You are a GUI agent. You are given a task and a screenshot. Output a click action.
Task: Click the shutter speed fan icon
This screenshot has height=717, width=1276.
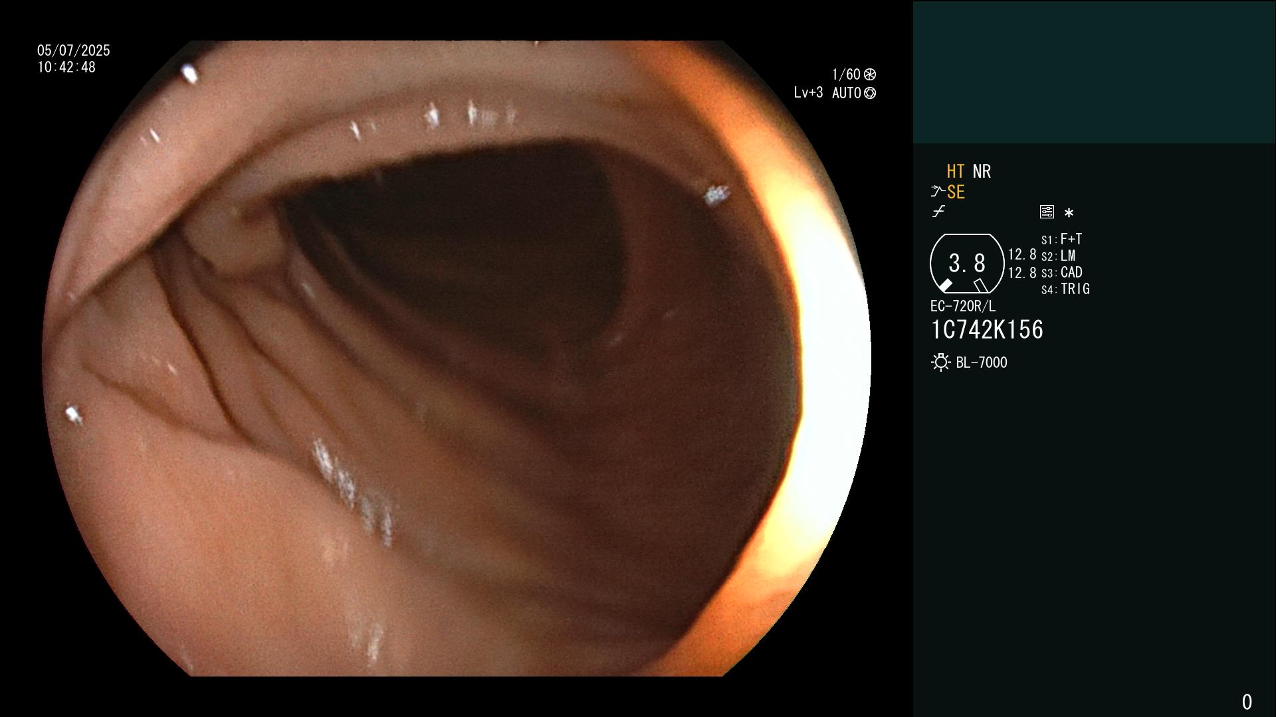[x=870, y=74]
